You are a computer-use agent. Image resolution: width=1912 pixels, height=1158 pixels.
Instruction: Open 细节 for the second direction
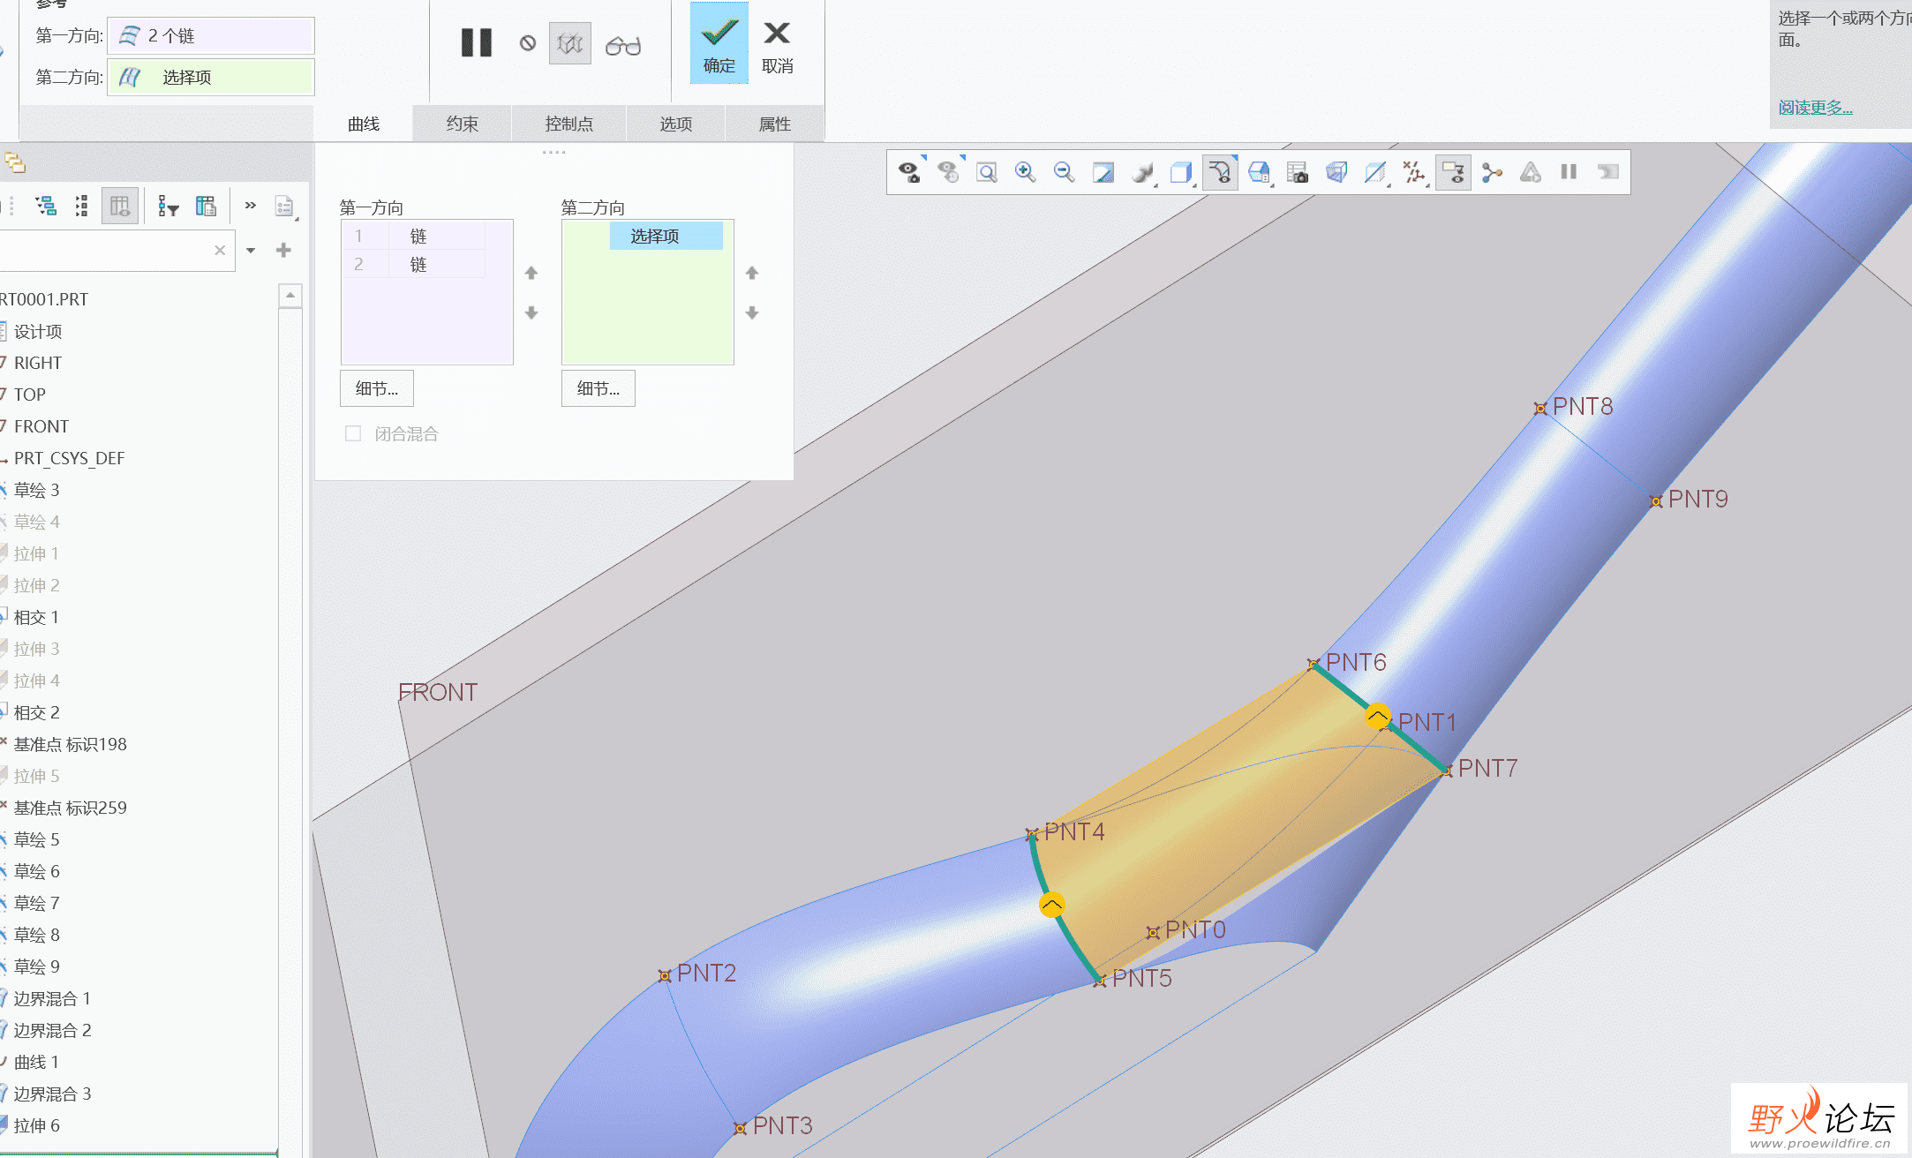(598, 388)
